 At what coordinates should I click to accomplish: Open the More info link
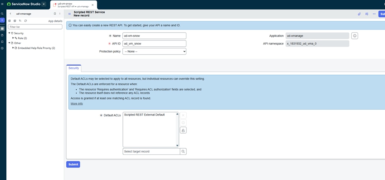point(77,104)
